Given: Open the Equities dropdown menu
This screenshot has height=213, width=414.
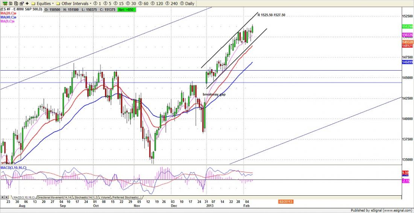Looking at the screenshot, I should click(43, 3).
